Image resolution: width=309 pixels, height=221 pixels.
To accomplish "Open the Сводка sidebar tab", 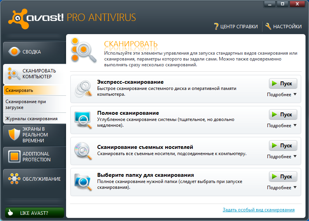I will pyautogui.click(x=34, y=52).
